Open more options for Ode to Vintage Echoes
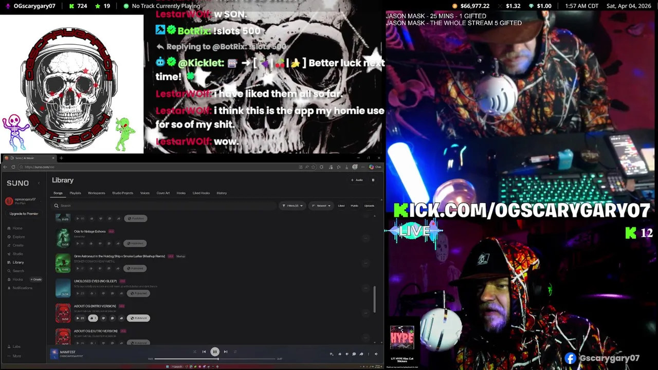This screenshot has width=658, height=370. click(x=366, y=238)
